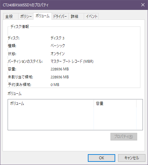Screen dimensions: 148x165
Task: Switch to the 全般 tab
Action: tap(11, 17)
